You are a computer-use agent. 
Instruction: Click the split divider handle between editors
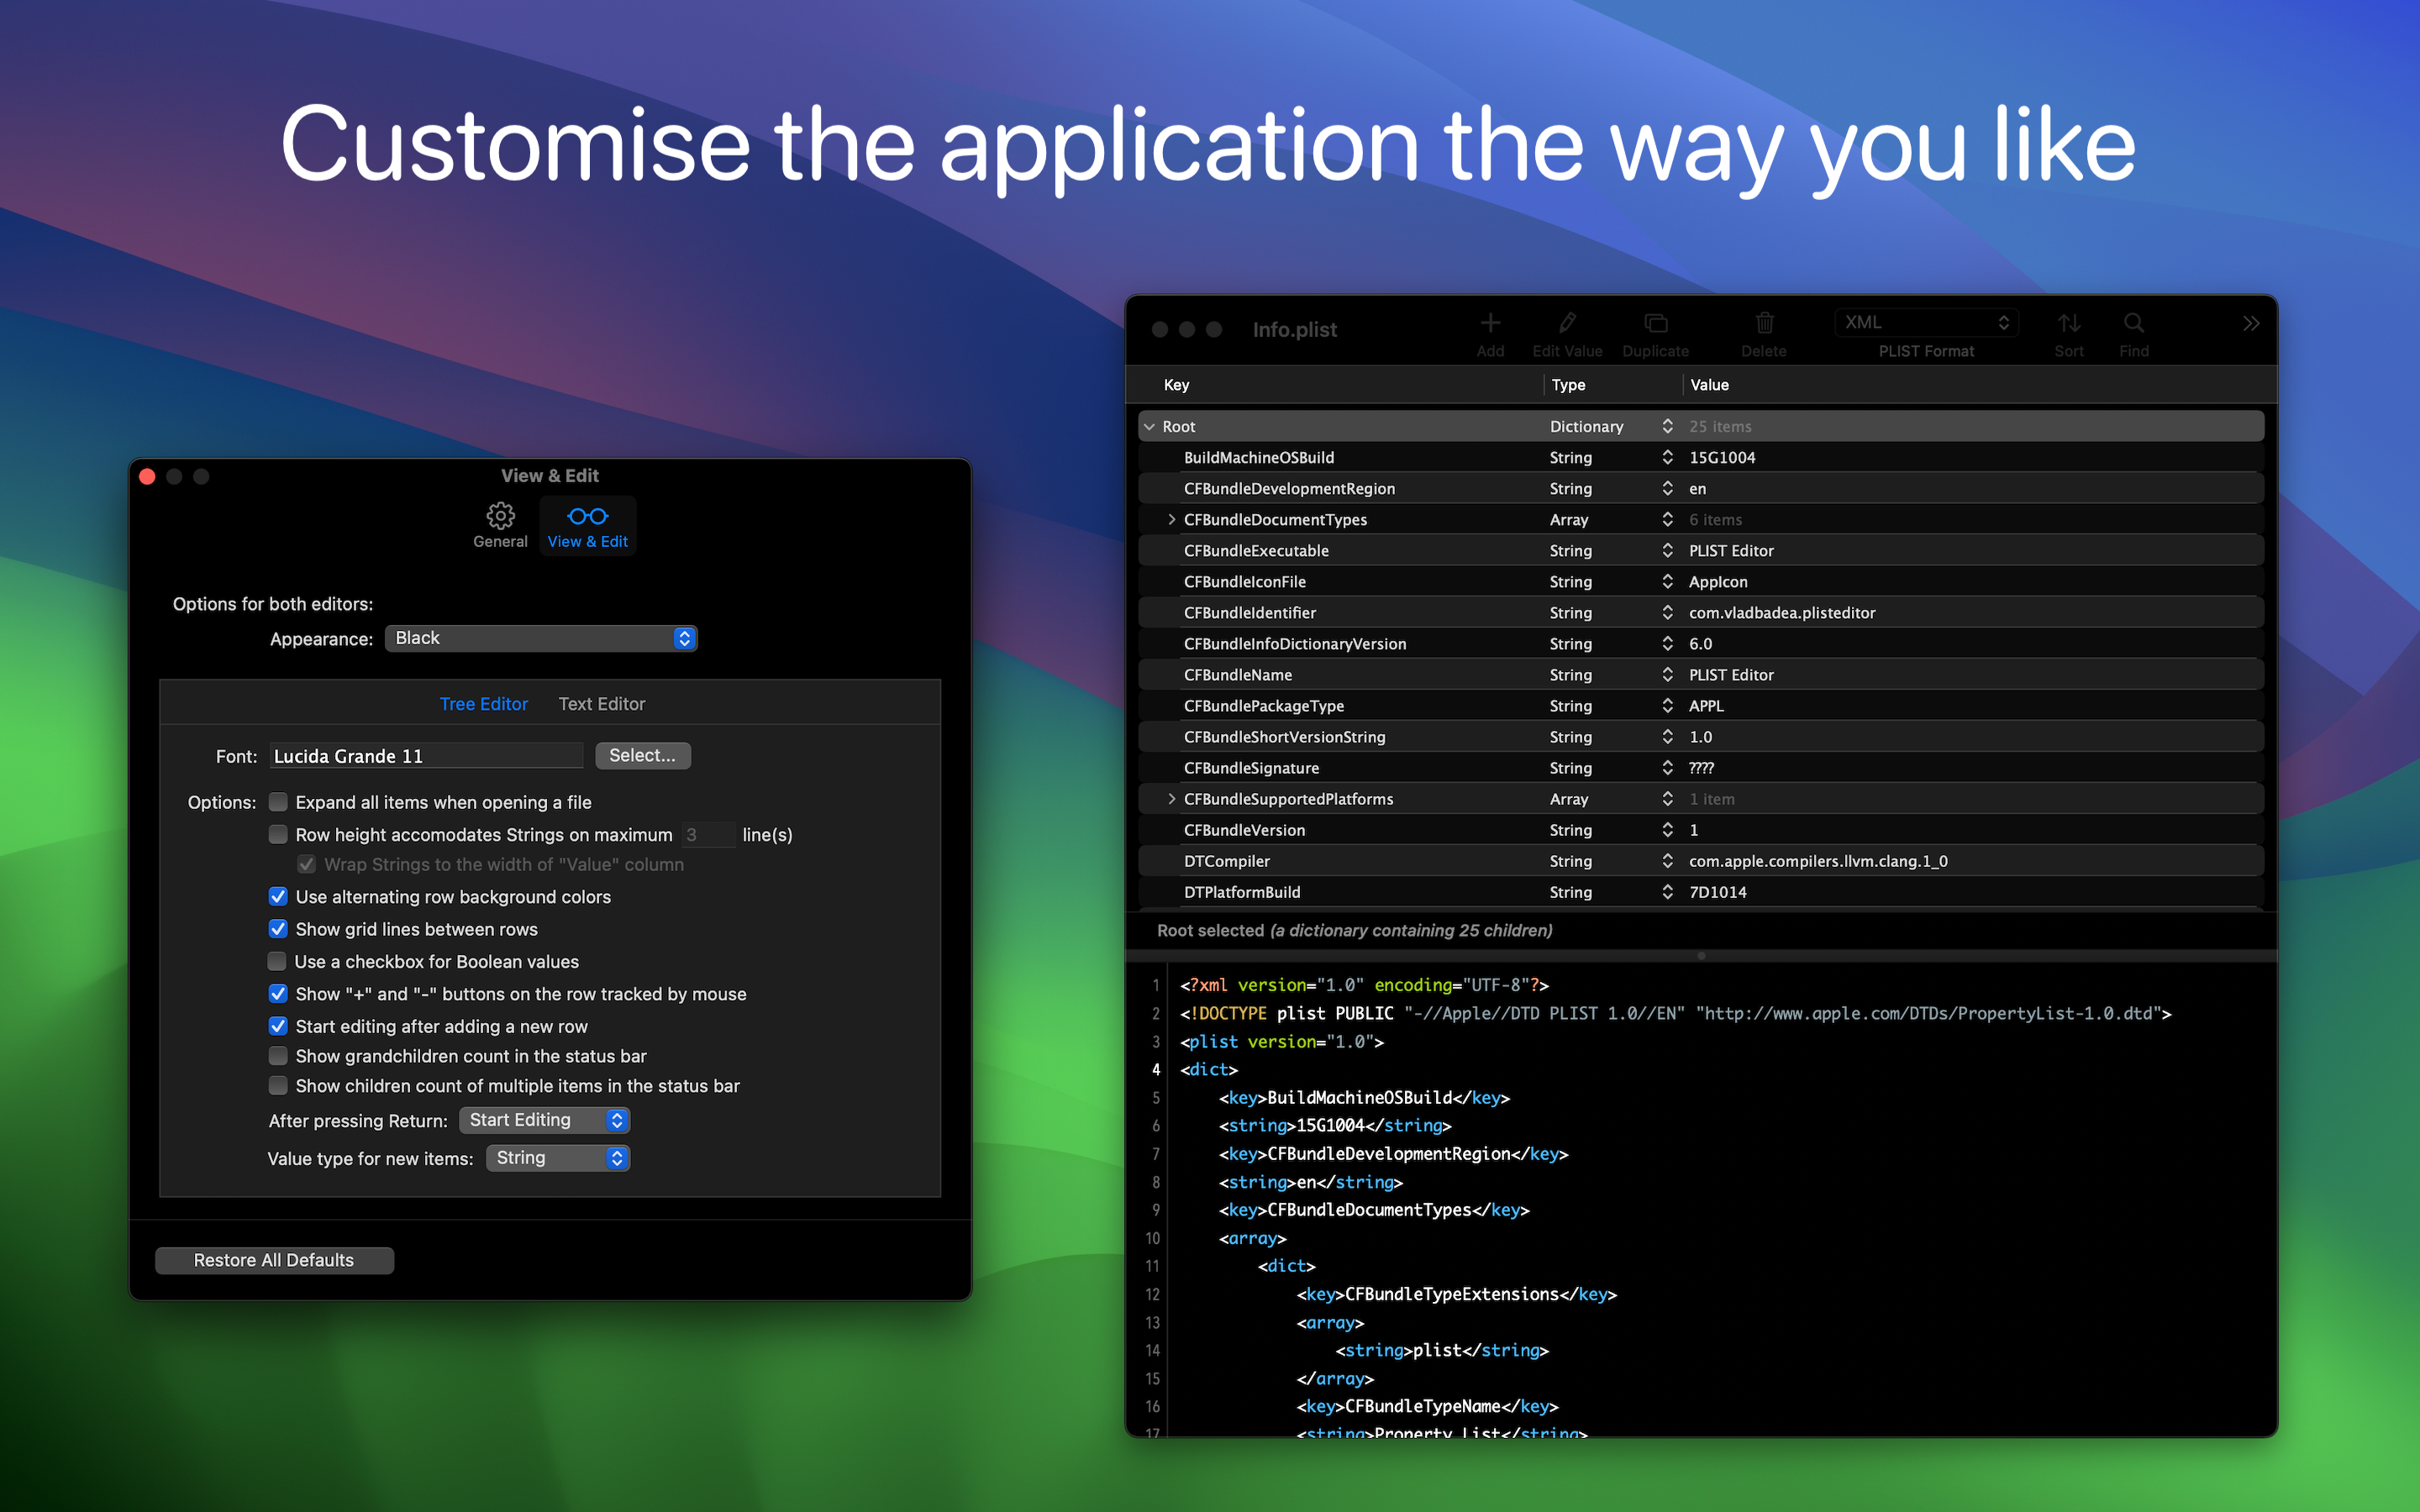(x=1701, y=956)
